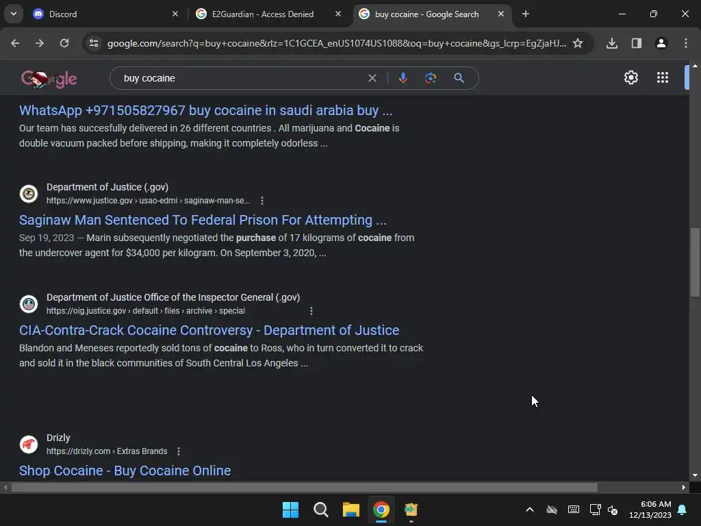Open Shop Cocaine - Buy Cocaine Online link

pos(125,471)
